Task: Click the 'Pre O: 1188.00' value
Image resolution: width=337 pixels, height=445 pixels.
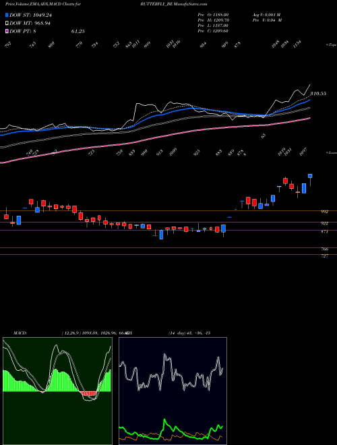Action: pyautogui.click(x=213, y=15)
